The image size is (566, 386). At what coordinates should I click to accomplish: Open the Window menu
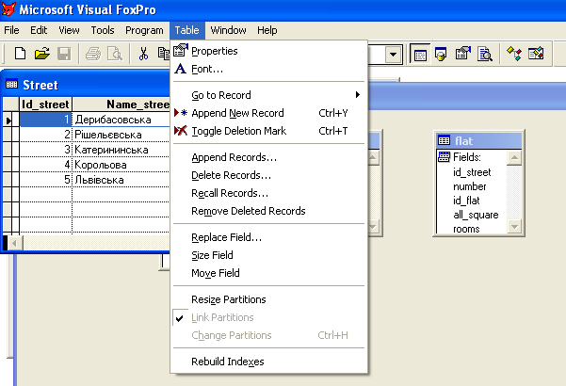pos(229,30)
